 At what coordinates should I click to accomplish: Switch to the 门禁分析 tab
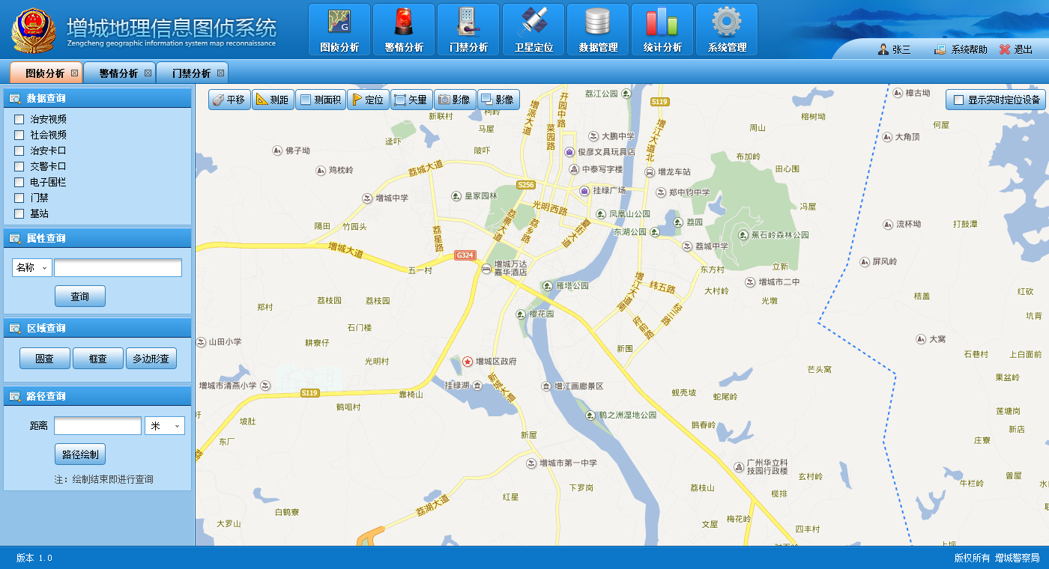(x=191, y=73)
